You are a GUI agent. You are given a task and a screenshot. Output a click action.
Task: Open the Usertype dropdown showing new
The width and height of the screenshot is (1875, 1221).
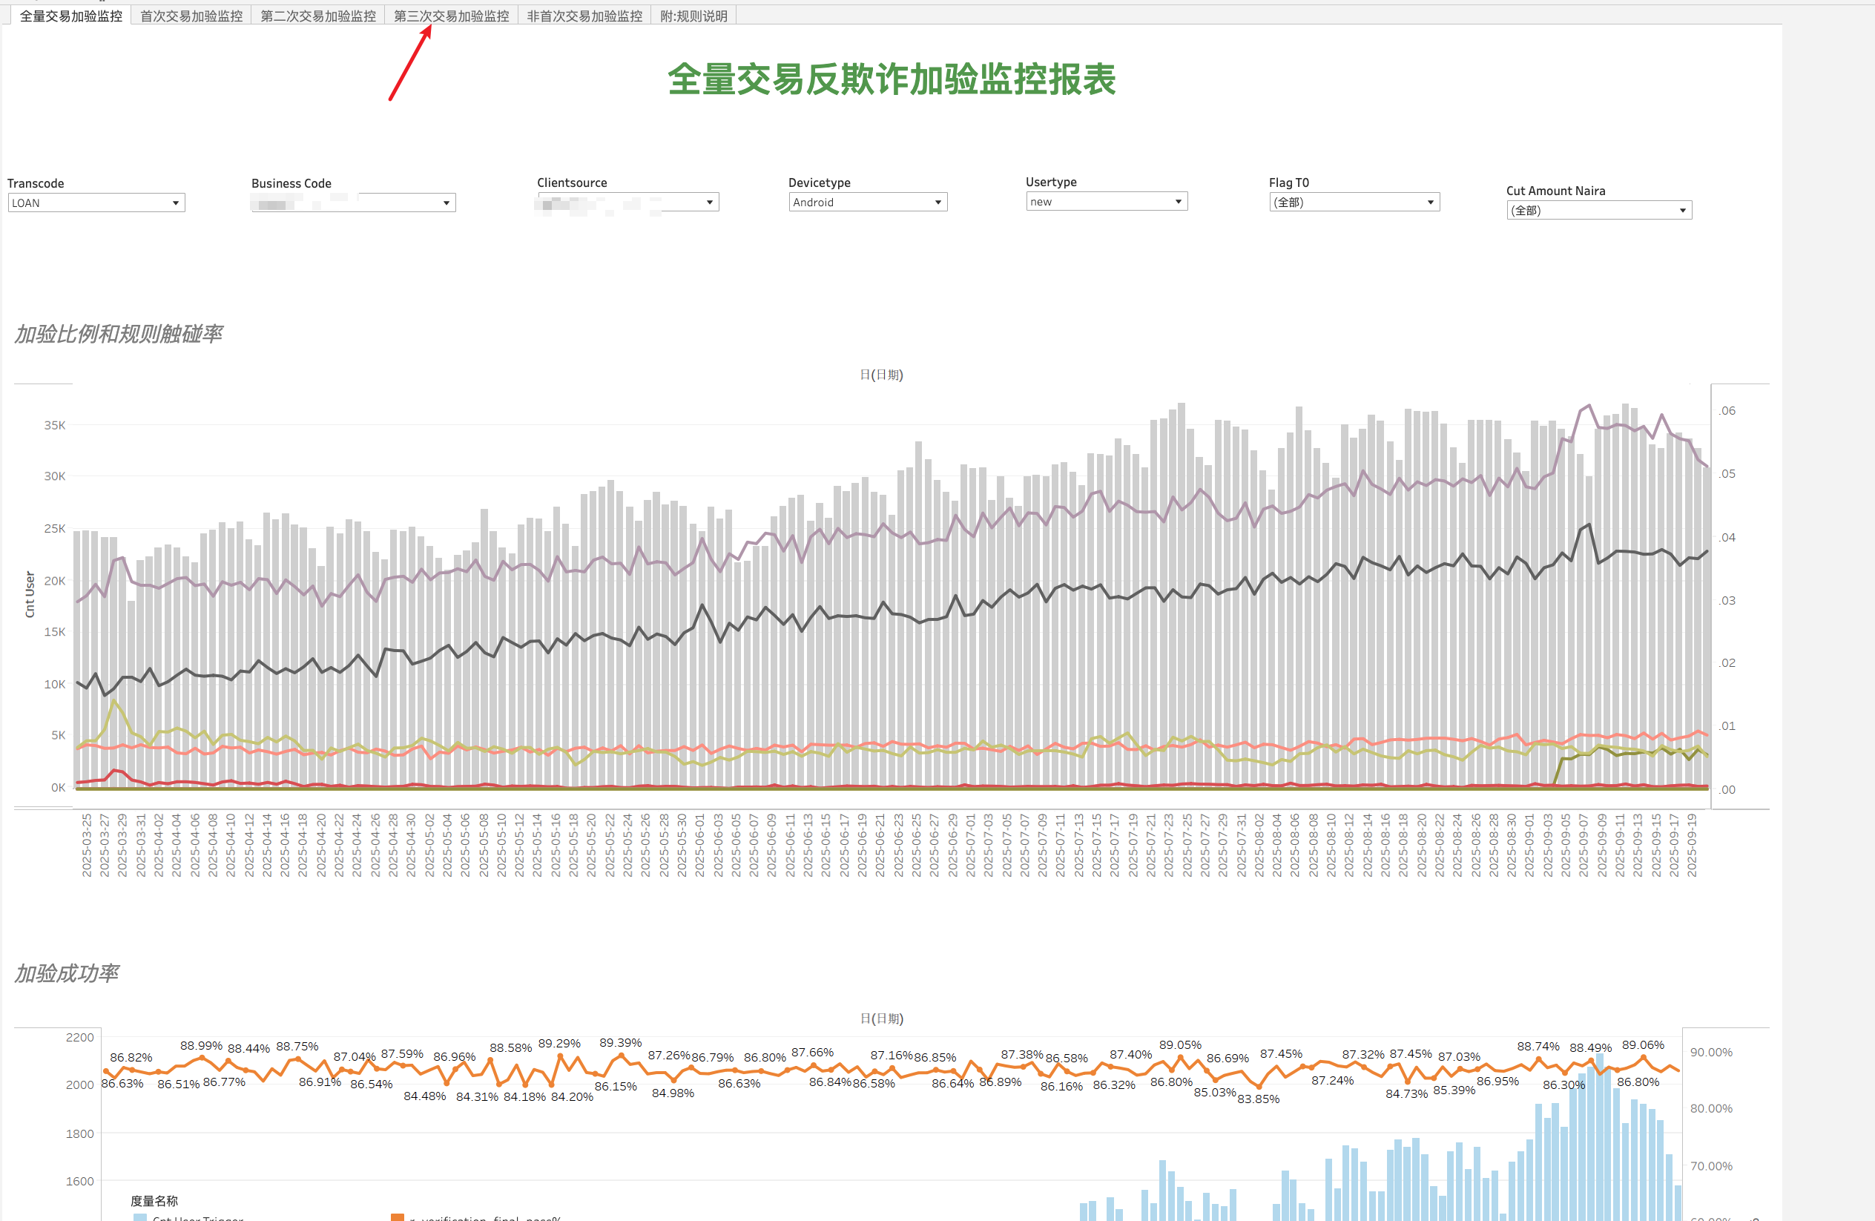pos(1106,202)
